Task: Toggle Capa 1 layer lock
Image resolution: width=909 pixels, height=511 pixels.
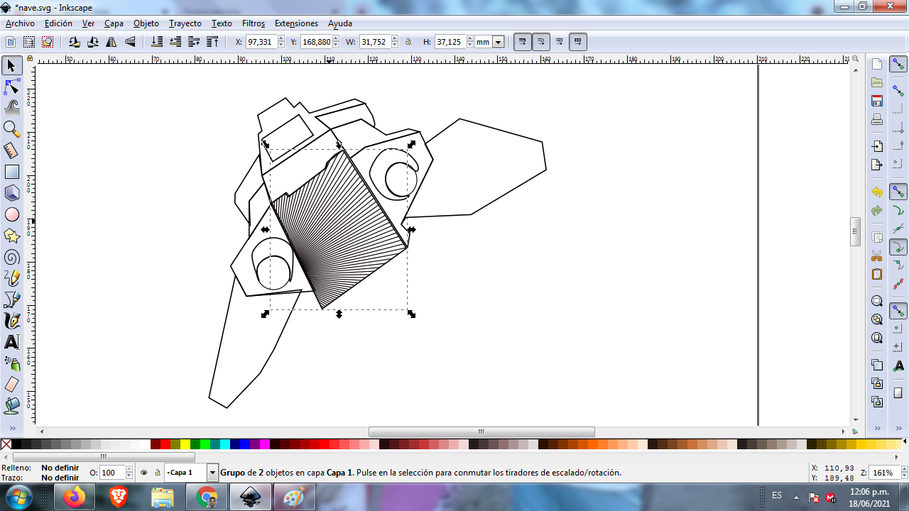Action: 157,472
